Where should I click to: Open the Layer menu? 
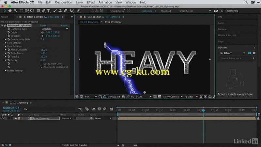tap(80, 2)
